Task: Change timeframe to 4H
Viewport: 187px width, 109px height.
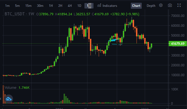Action: [x=70, y=6]
